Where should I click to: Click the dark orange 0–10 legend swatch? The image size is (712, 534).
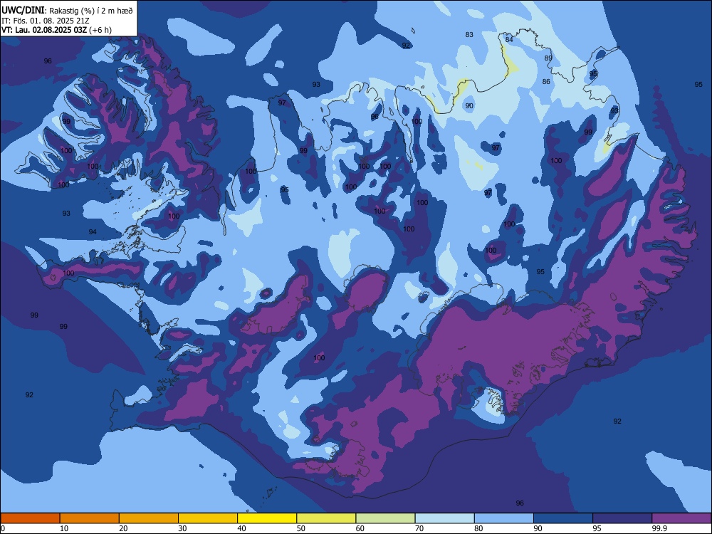click(30, 518)
